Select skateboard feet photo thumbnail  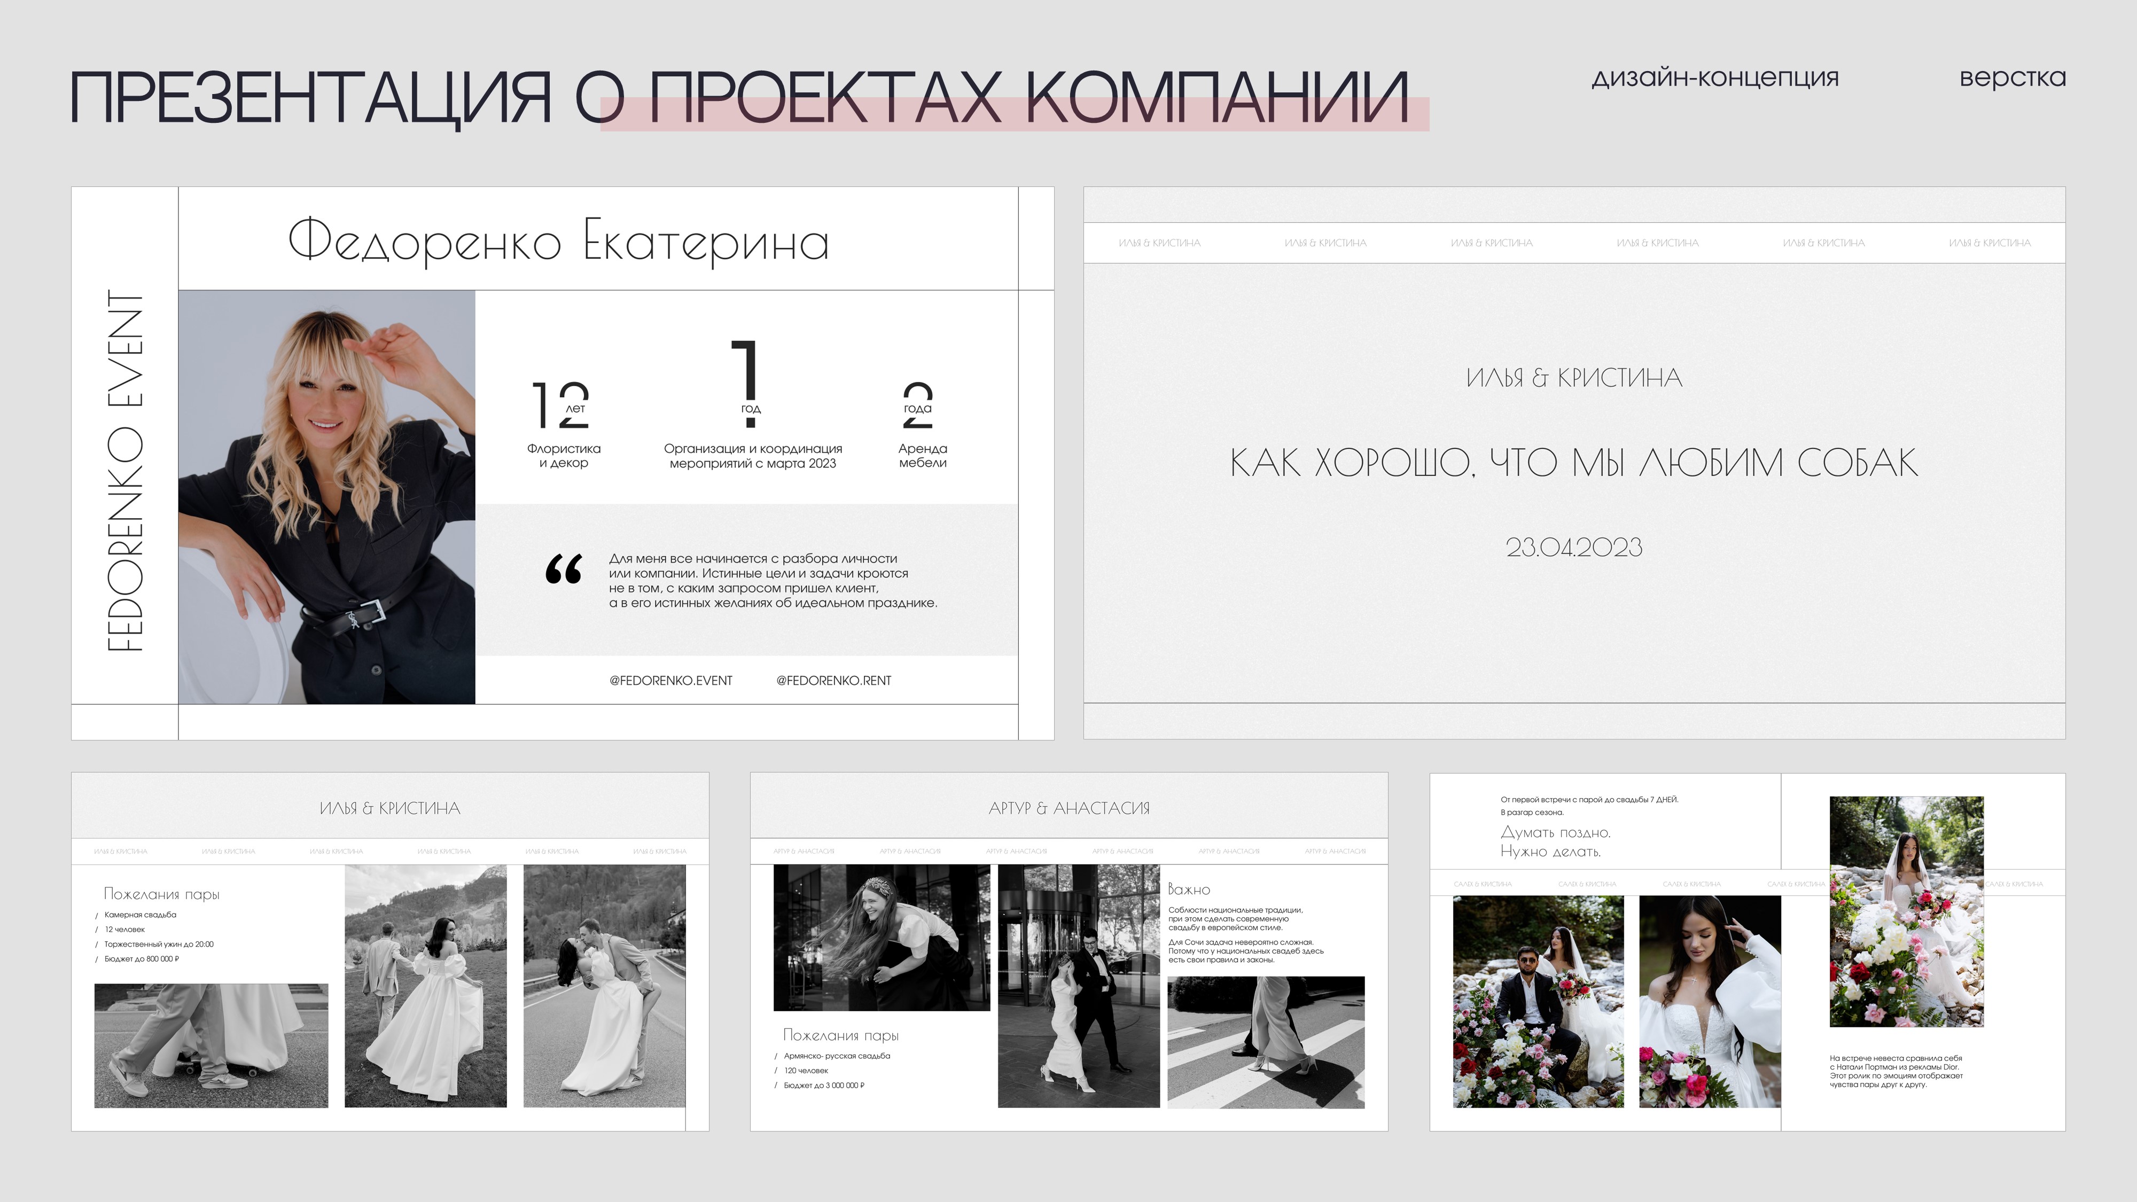coord(210,1045)
